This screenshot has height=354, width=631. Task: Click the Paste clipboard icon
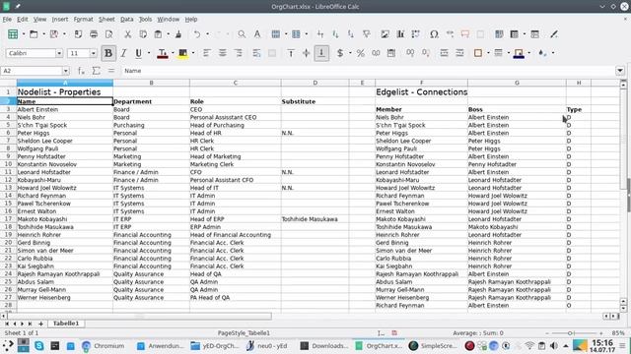point(158,34)
